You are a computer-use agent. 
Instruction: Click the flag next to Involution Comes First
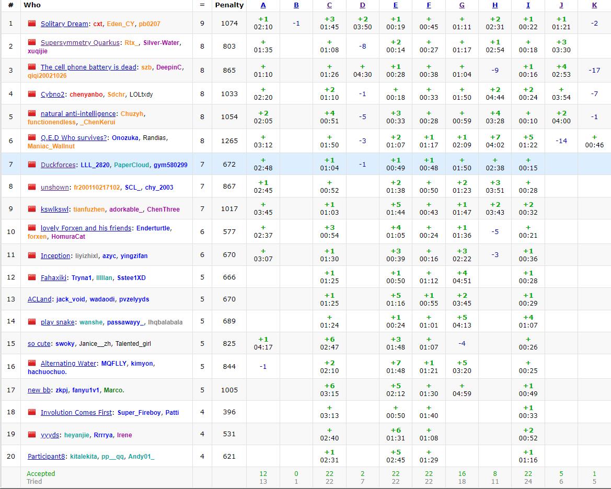pyautogui.click(x=32, y=412)
